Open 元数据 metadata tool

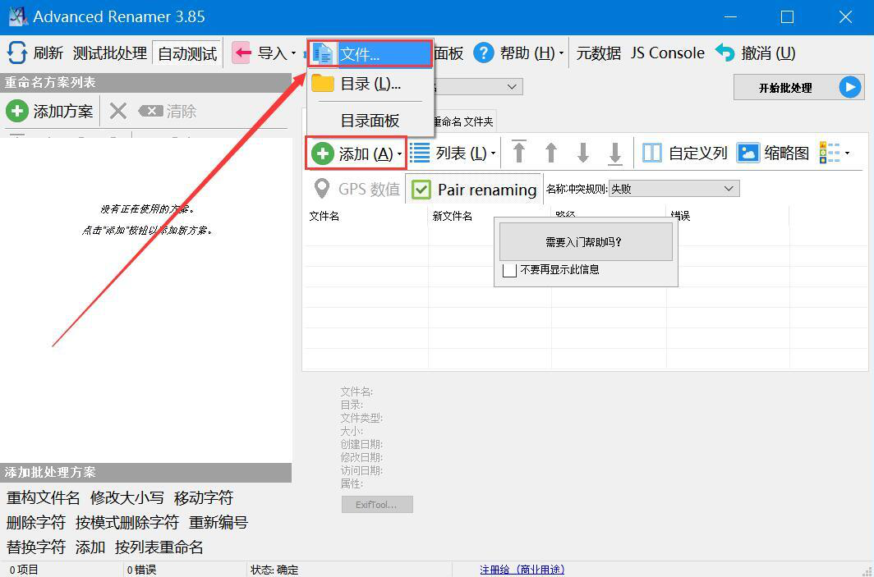point(599,53)
